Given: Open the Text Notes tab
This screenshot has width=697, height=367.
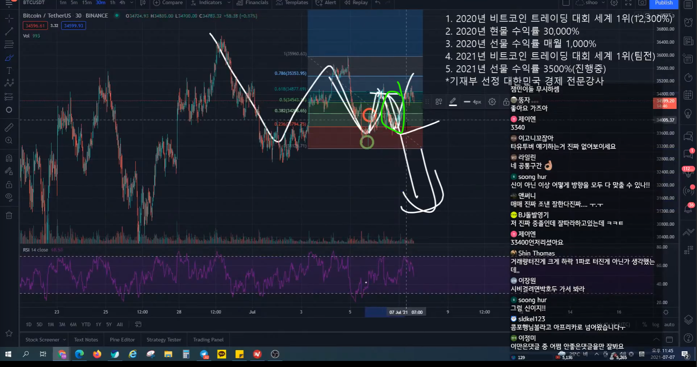Looking at the screenshot, I should click(86, 340).
